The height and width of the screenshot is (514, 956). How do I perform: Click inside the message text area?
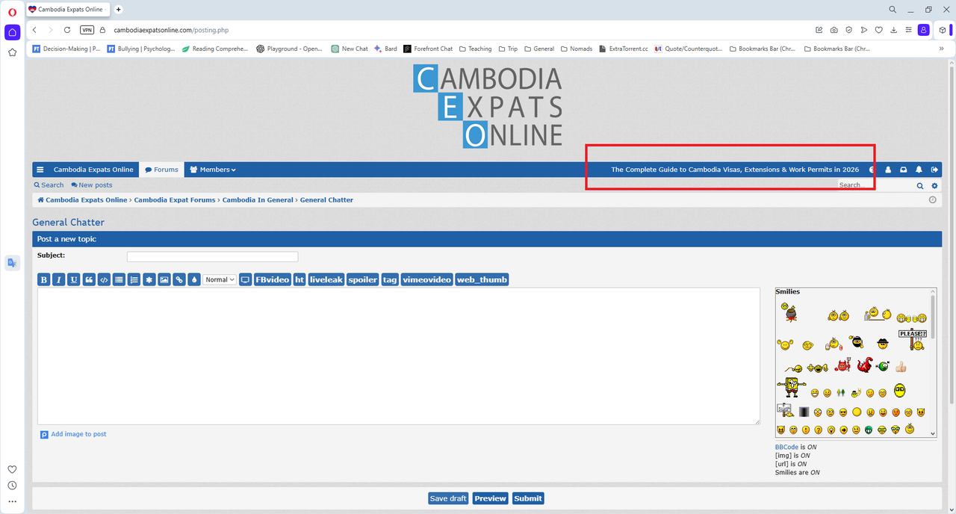click(399, 356)
